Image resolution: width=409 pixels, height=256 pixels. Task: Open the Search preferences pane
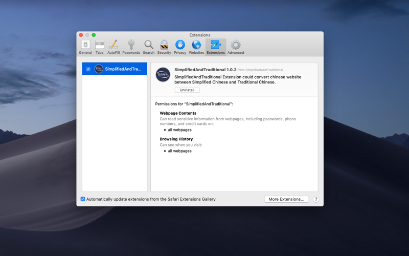click(149, 47)
